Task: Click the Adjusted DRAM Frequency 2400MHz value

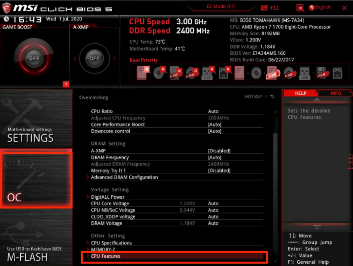Action: 218,164
